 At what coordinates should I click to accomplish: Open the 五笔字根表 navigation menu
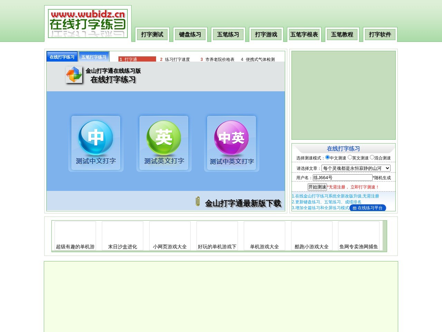coord(304,35)
